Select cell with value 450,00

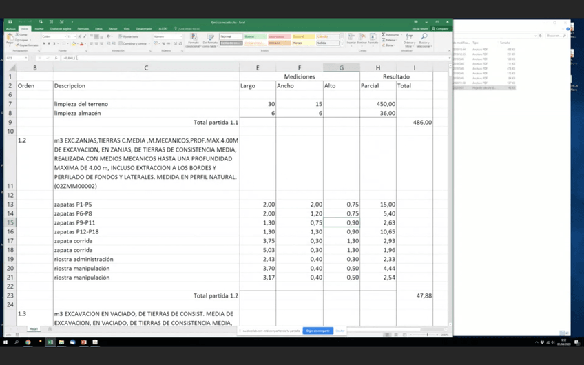pyautogui.click(x=378, y=104)
